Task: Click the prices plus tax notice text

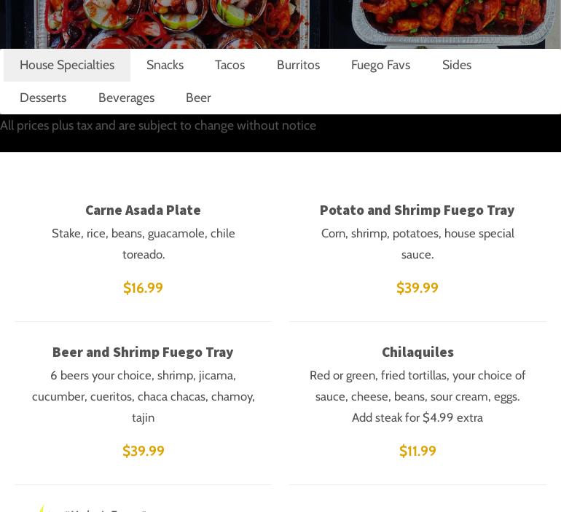Action: tap(158, 125)
